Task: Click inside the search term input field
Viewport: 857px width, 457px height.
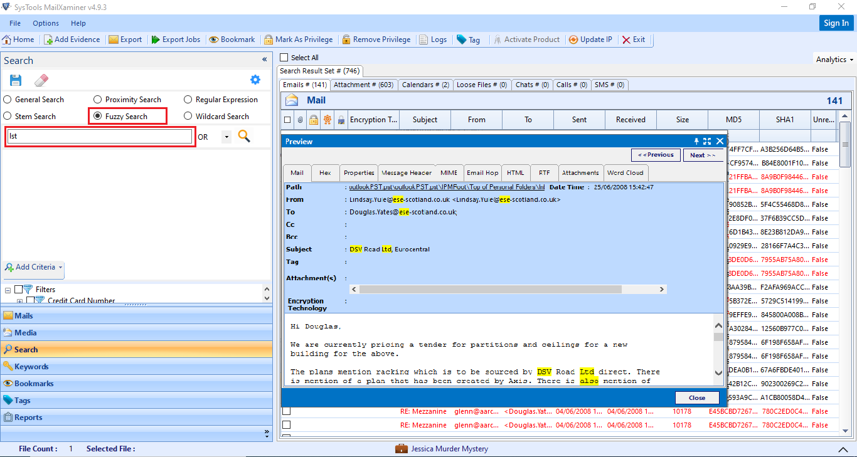Action: (99, 136)
